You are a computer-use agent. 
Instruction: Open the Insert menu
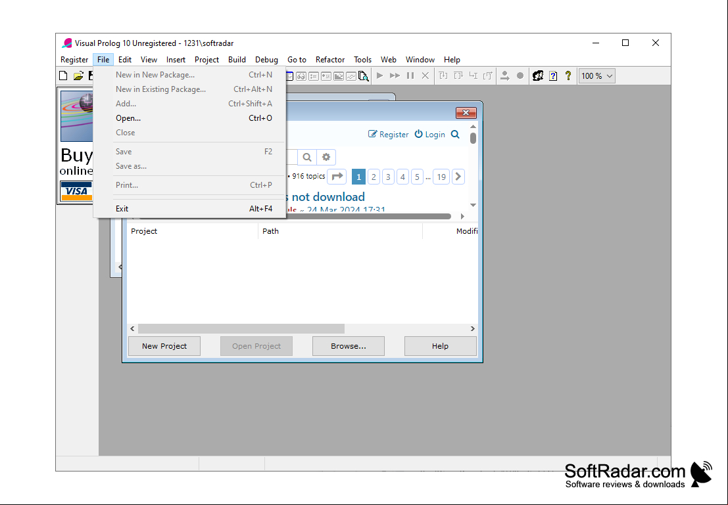point(176,59)
